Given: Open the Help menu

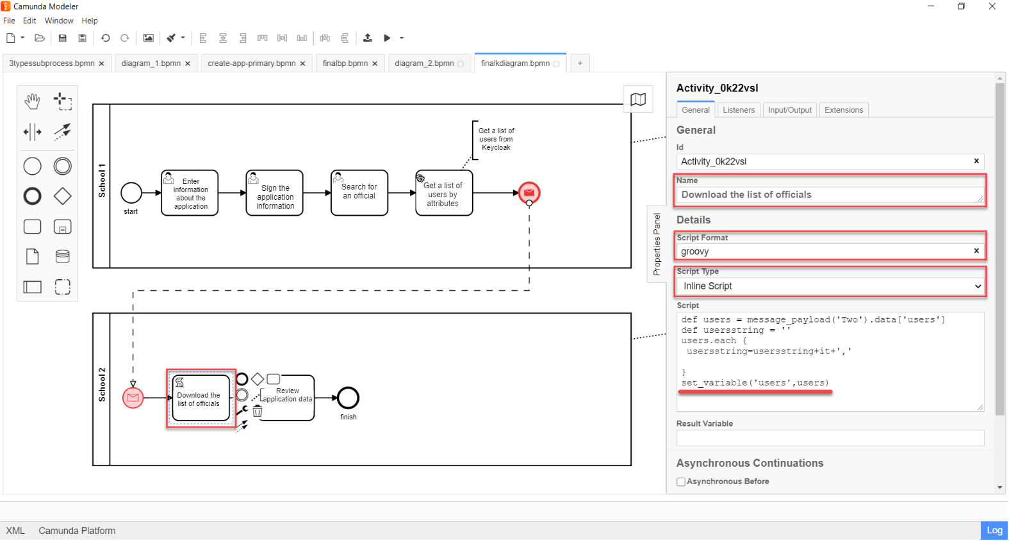Looking at the screenshot, I should click(90, 20).
